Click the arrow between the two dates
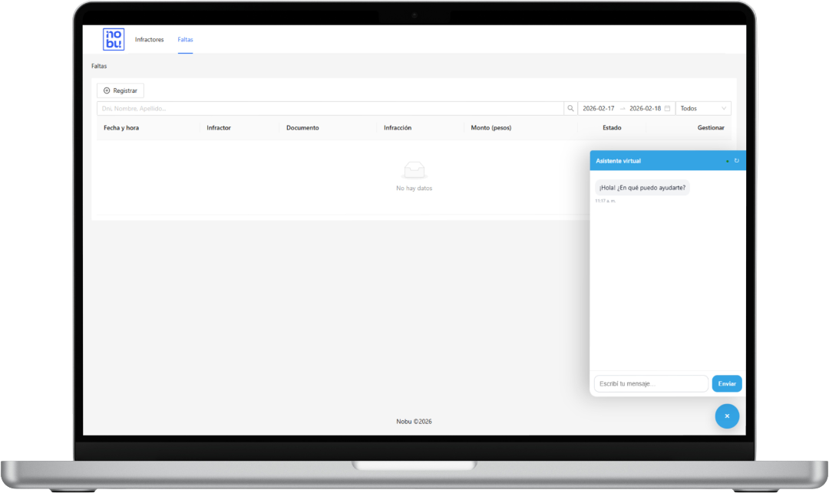 tap(623, 108)
